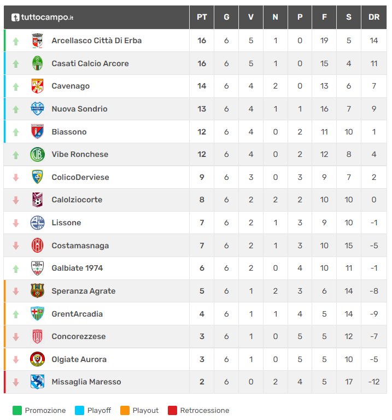Click the Calolziocorte team crest

(x=37, y=200)
